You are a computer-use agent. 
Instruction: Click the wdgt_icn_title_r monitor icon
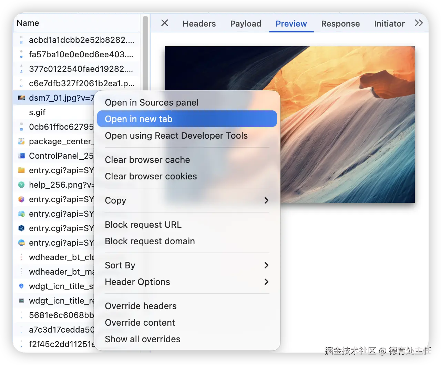tap(21, 301)
